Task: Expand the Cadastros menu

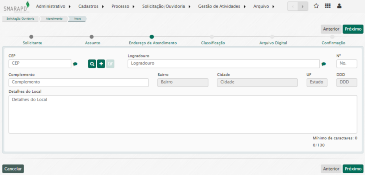Action: pyautogui.click(x=91, y=7)
